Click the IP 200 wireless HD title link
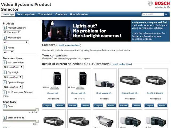171x128 pixels. 104,93
